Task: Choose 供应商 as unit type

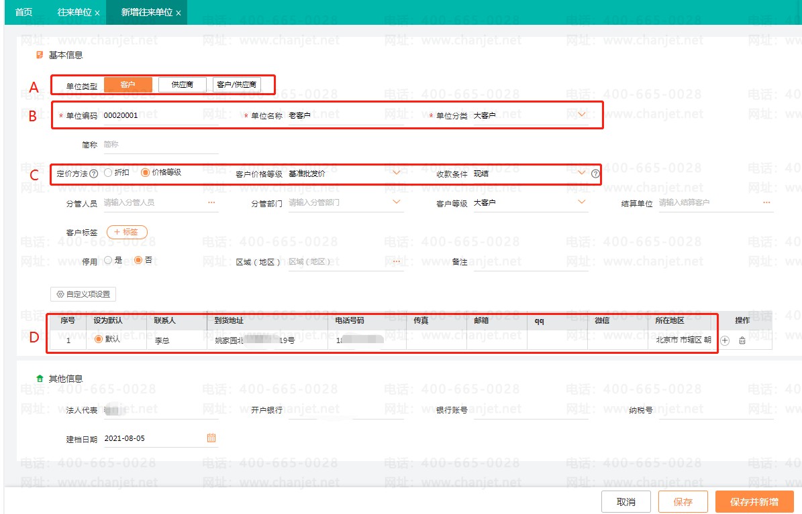Action: 183,85
